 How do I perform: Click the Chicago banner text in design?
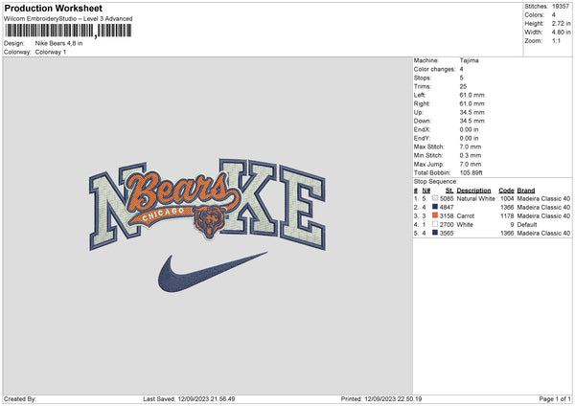pyautogui.click(x=163, y=217)
